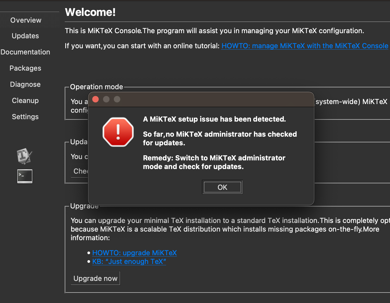Open the Documentation section
Screen dimensions: 390x303
tap(26, 52)
